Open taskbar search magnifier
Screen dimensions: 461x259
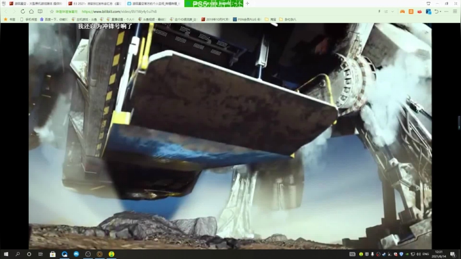pos(18,254)
